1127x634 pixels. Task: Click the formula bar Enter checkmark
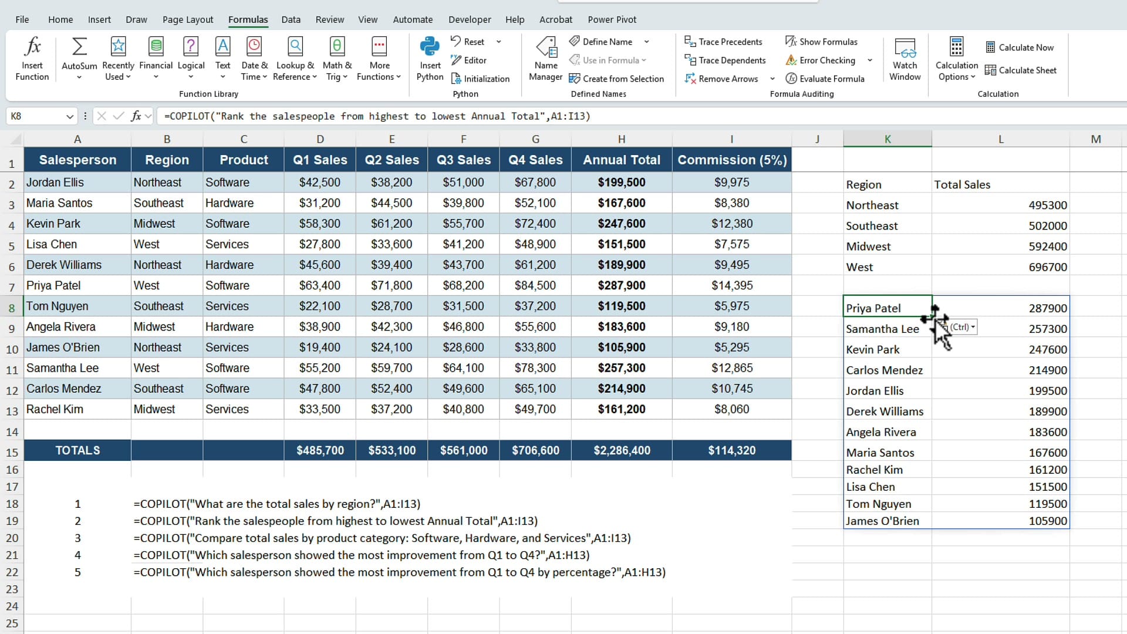coord(118,116)
